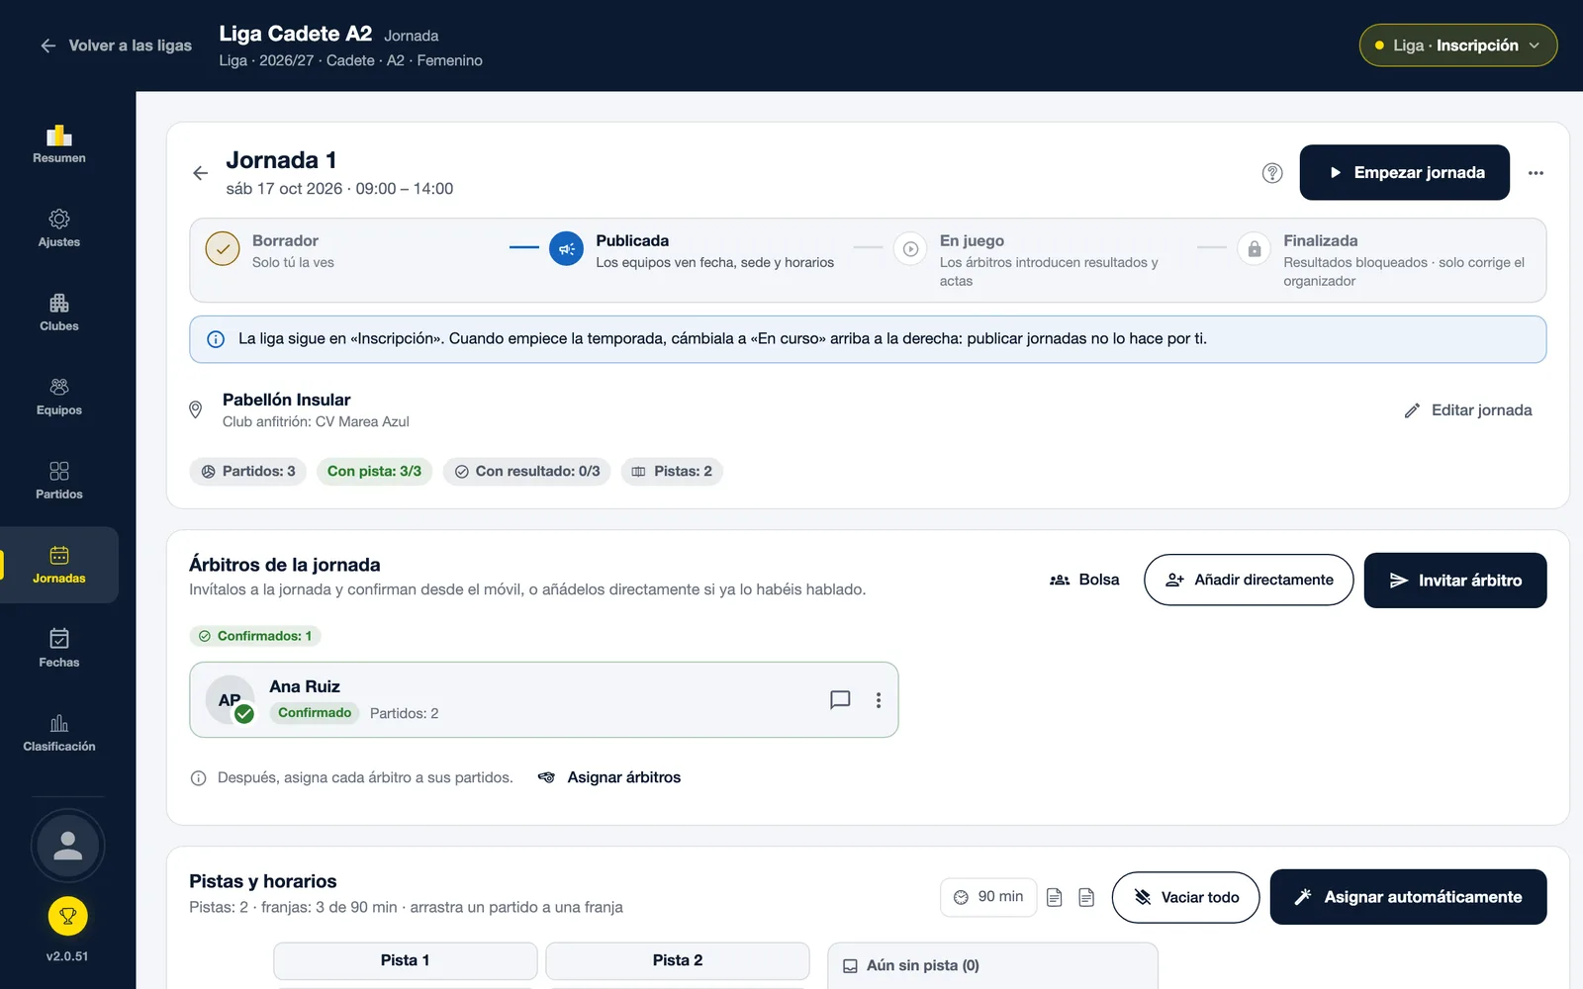1583x989 pixels.
Task: Click the second document icon before Vaciar todo
Action: tap(1086, 897)
